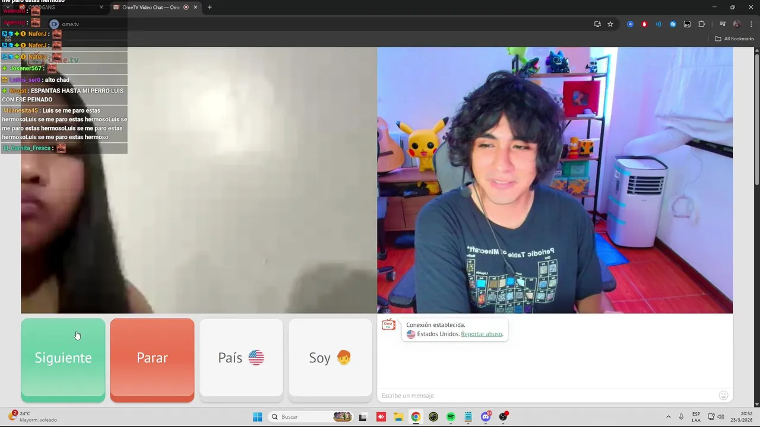
Task: Open Discord from the taskbar
Action: pos(486,417)
